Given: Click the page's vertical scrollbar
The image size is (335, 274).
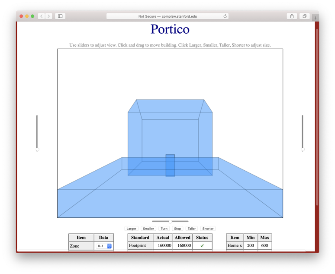Looking at the screenshot, I should pos(317,117).
